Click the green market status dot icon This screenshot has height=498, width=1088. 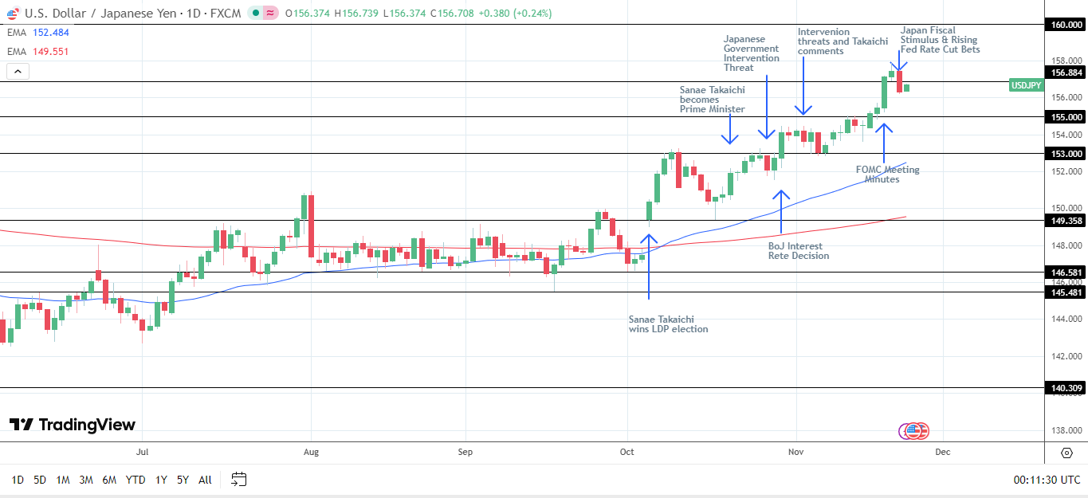(254, 13)
